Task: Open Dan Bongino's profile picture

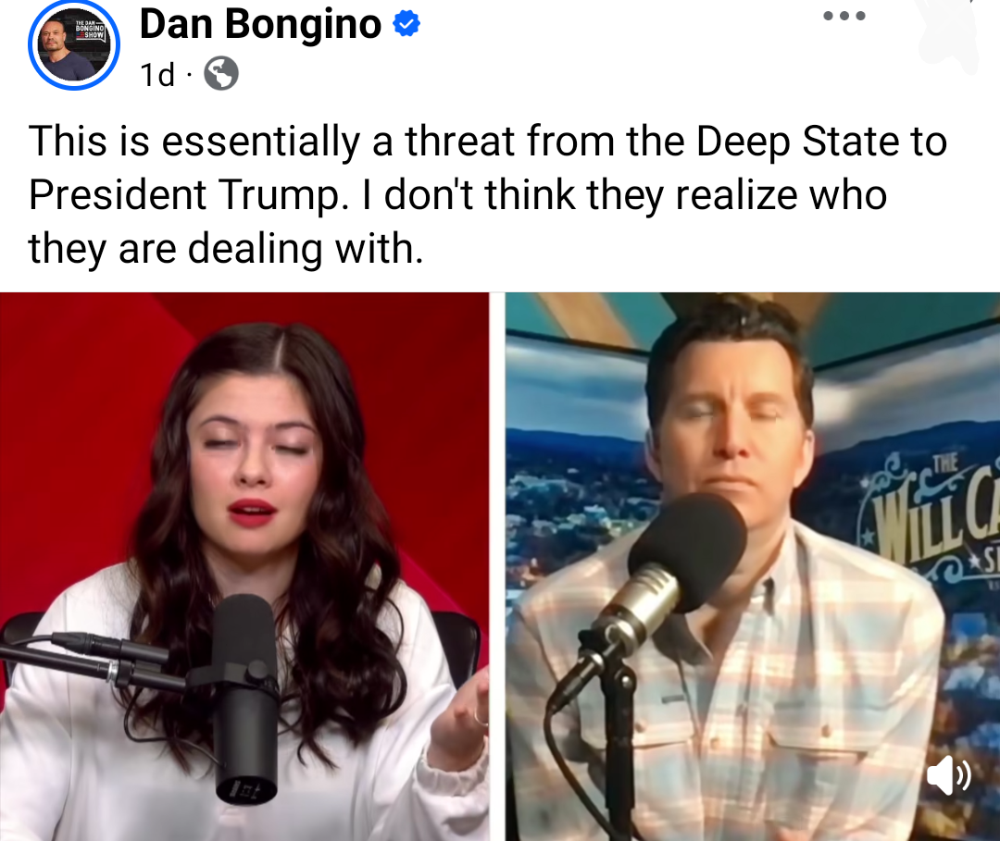Action: pyautogui.click(x=74, y=44)
